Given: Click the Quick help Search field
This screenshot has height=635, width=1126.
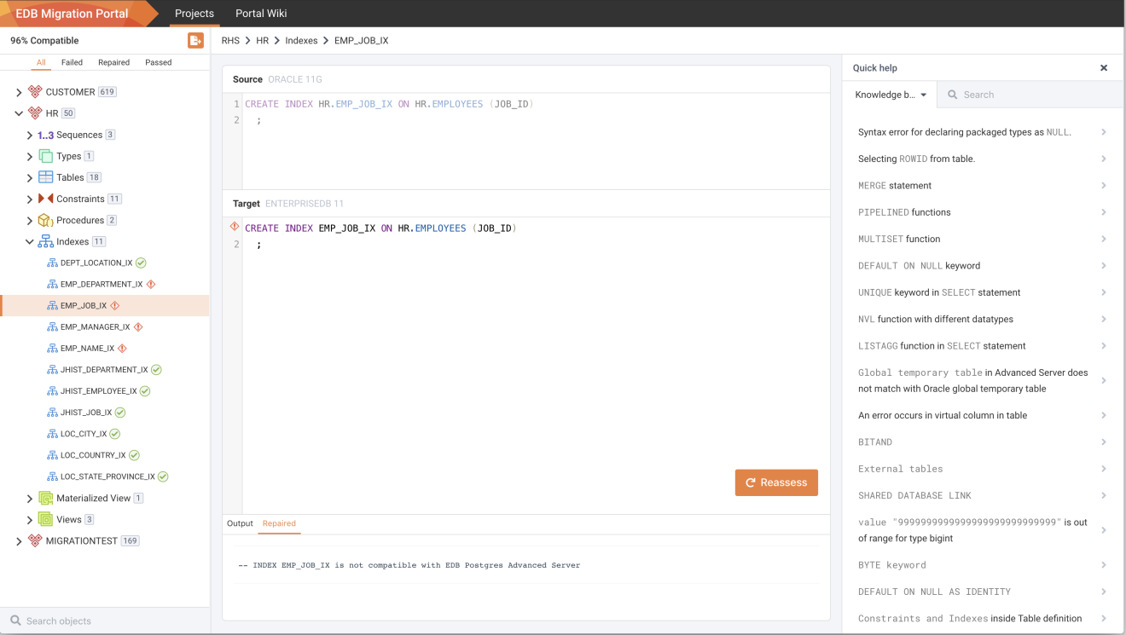Looking at the screenshot, I should [x=1030, y=95].
